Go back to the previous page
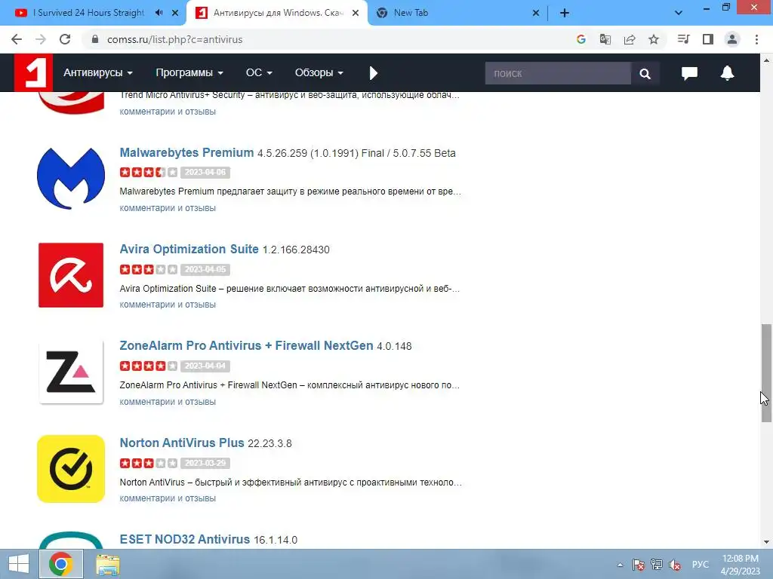Viewport: 773px width, 579px height. click(x=17, y=39)
